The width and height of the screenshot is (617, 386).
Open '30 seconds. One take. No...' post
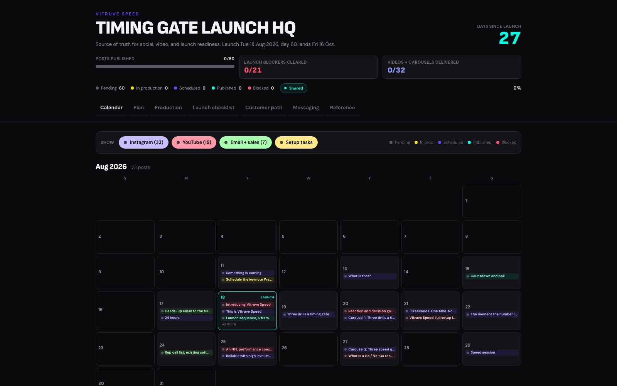[x=430, y=311]
